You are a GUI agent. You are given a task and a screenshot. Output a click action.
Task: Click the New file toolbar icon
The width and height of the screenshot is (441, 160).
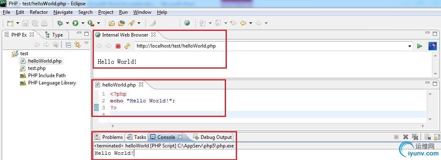[x=10, y=23]
